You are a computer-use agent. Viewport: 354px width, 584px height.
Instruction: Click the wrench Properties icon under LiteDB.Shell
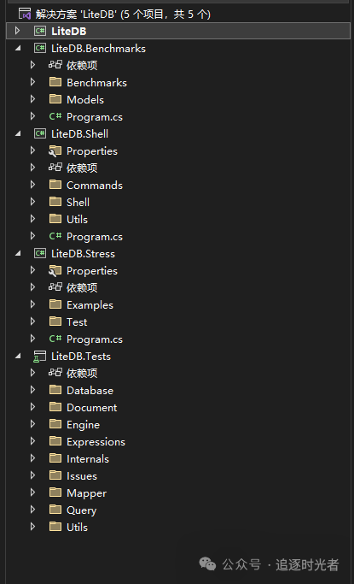(55, 151)
